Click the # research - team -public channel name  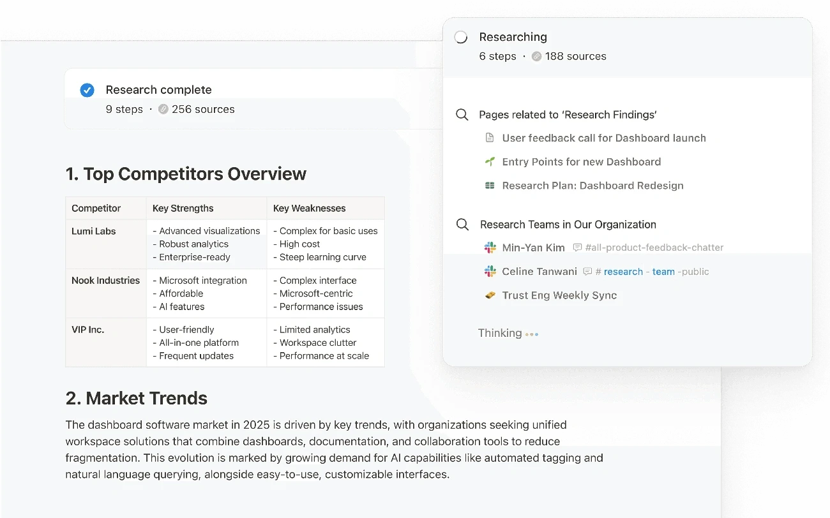pyautogui.click(x=652, y=272)
